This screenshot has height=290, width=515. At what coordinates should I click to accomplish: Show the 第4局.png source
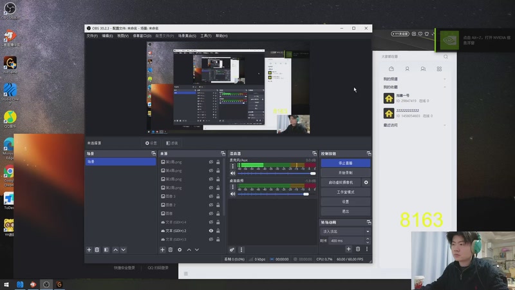tap(211, 171)
